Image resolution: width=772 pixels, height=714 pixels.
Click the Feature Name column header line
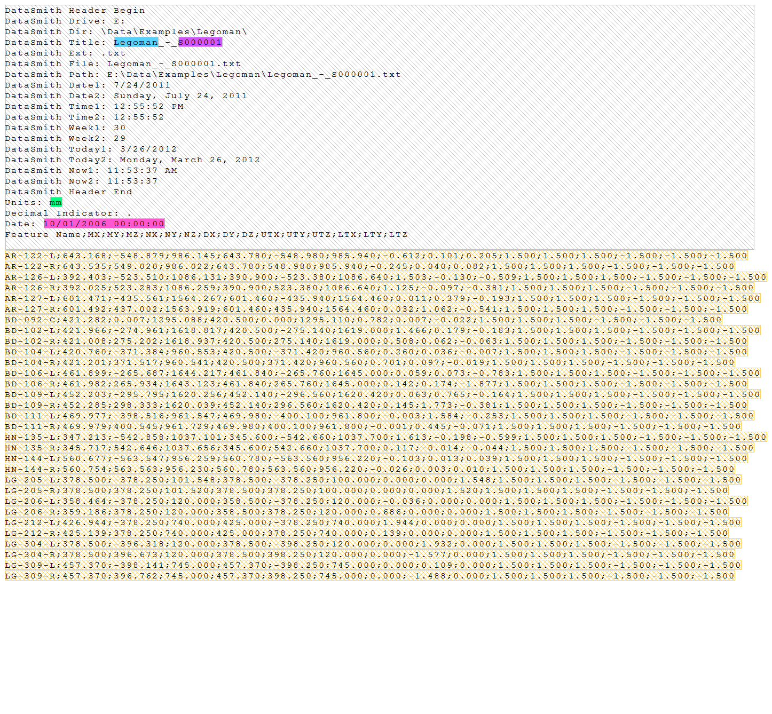click(206, 234)
